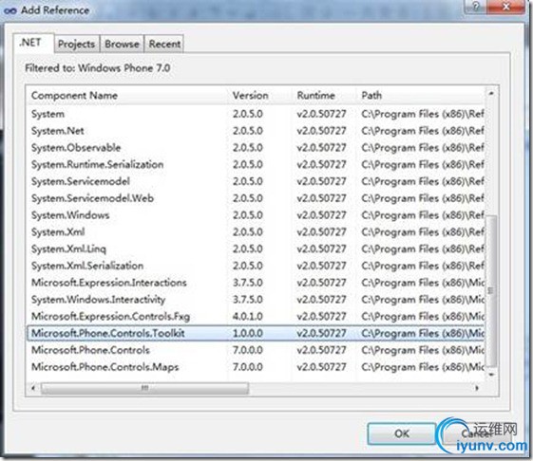
Task: Select System.Xml in the list
Action: pos(256,231)
